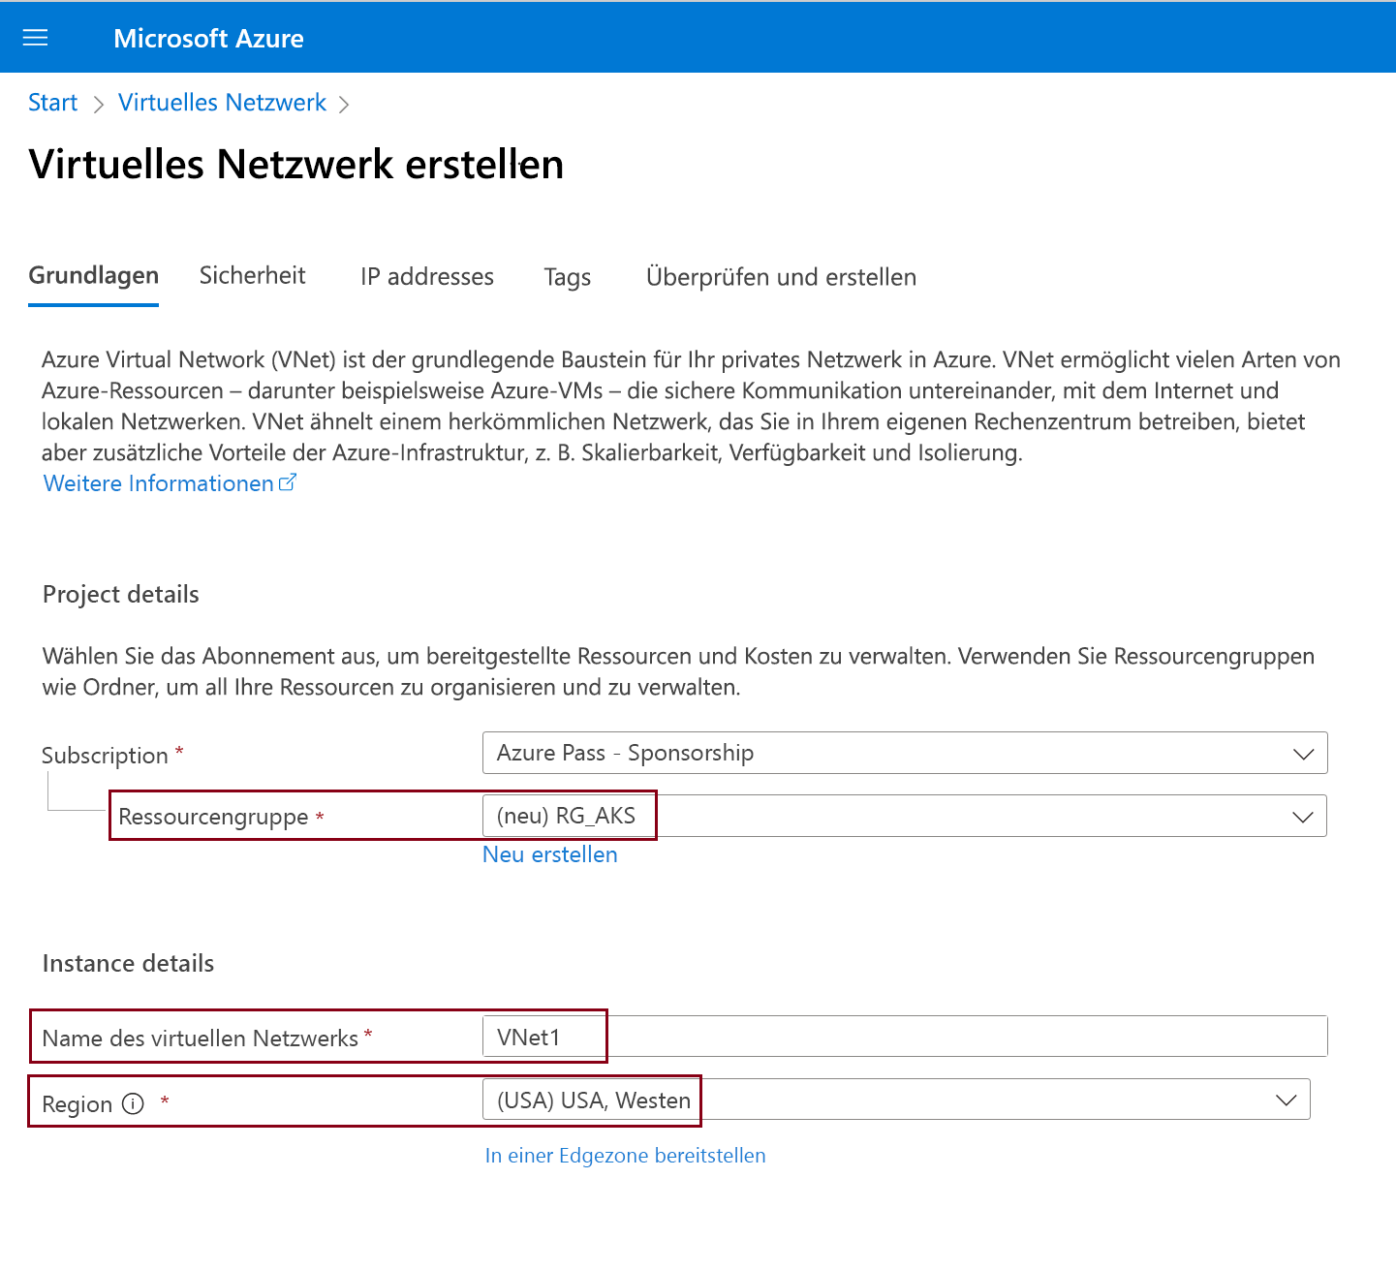Click In einer Edgezone bereitstellen
Image resolution: width=1396 pixels, height=1271 pixels.
(625, 1156)
